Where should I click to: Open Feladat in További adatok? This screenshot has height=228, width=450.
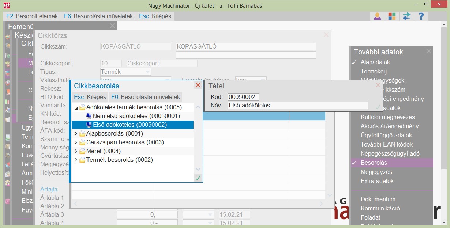coord(371,218)
